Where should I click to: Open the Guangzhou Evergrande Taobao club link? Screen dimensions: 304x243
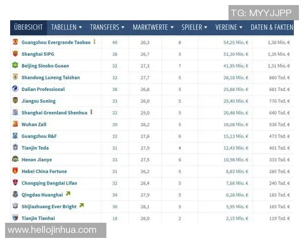(56, 43)
